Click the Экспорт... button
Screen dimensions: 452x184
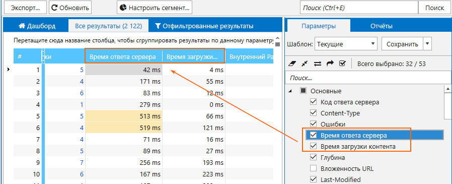coord(25,8)
